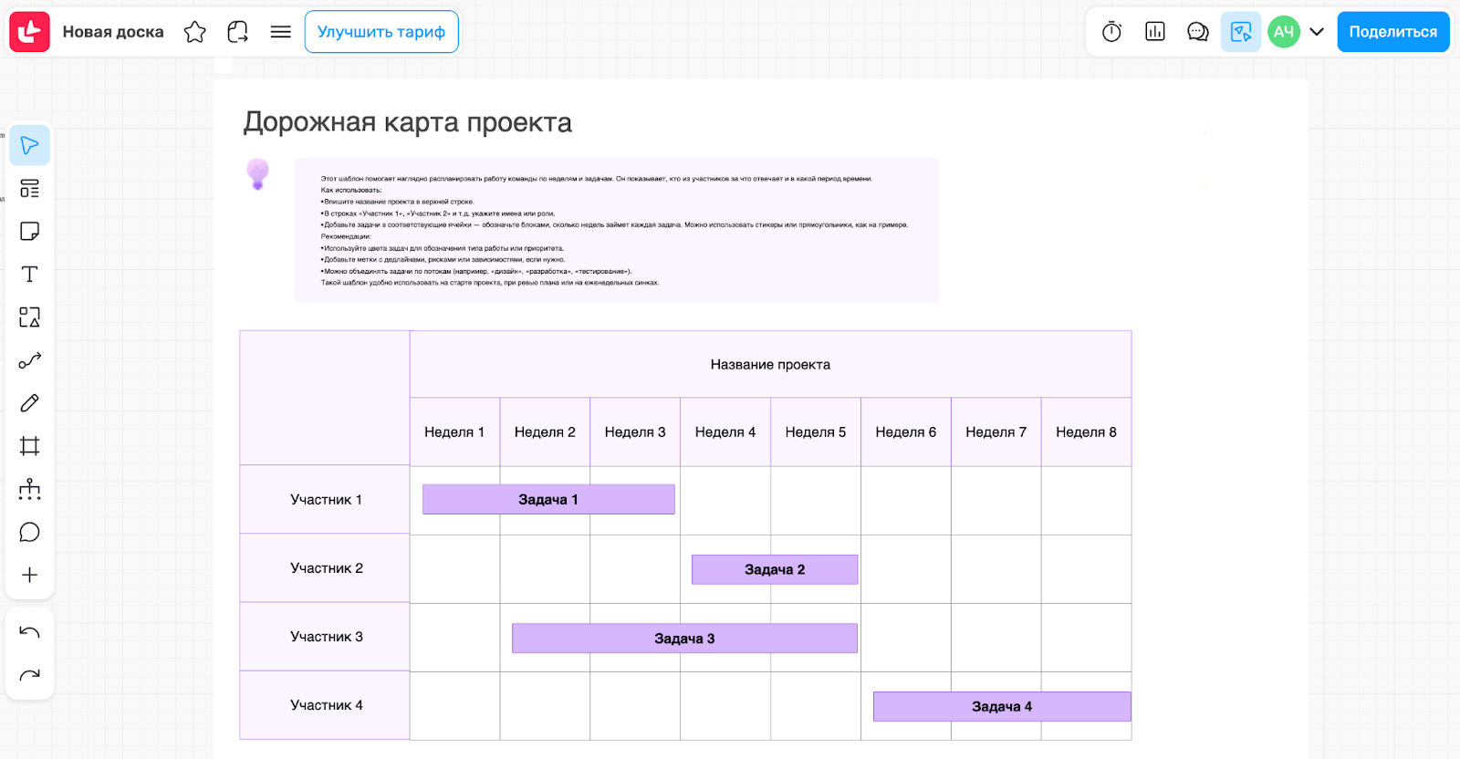Expand the user account dropdown arrow

[1316, 32]
